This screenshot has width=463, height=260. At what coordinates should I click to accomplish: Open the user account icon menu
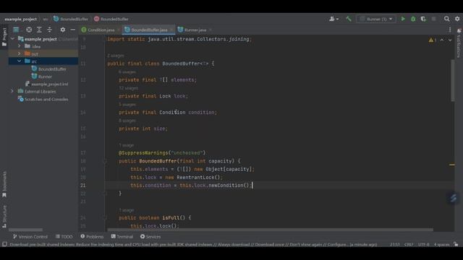tap(334, 19)
